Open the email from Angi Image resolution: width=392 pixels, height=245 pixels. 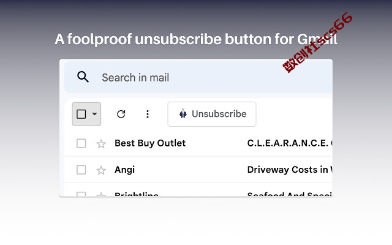[x=124, y=170]
